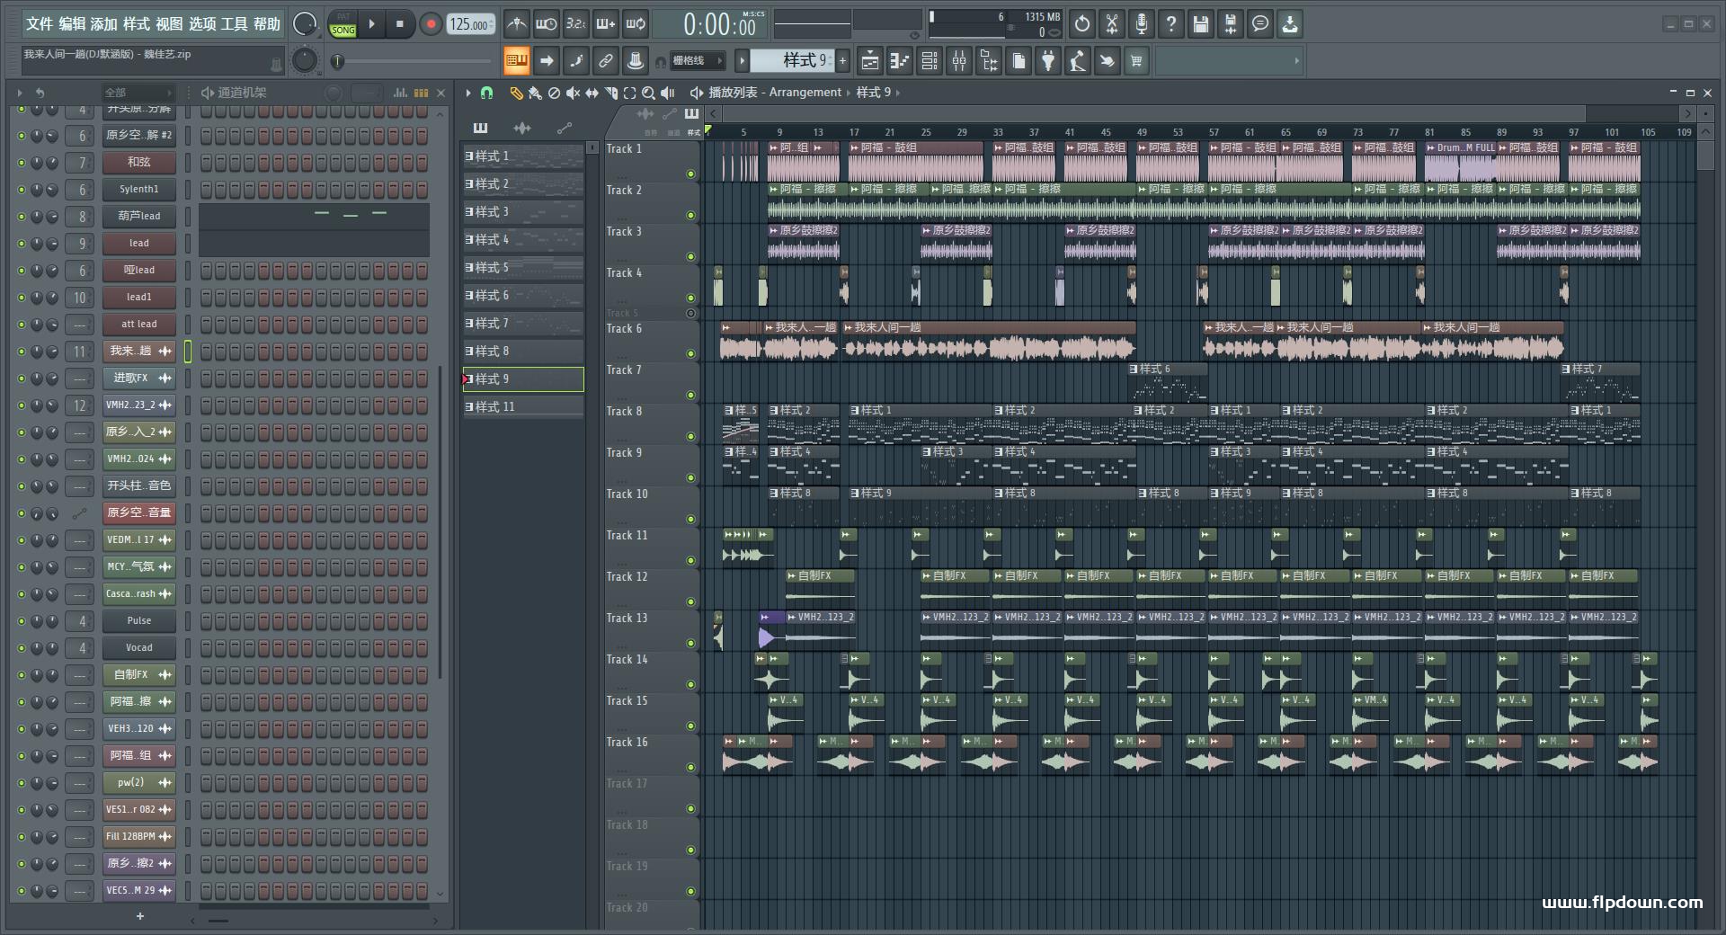The height and width of the screenshot is (935, 1726).
Task: Toggle the 3-2-1 recording countdown
Action: [575, 24]
